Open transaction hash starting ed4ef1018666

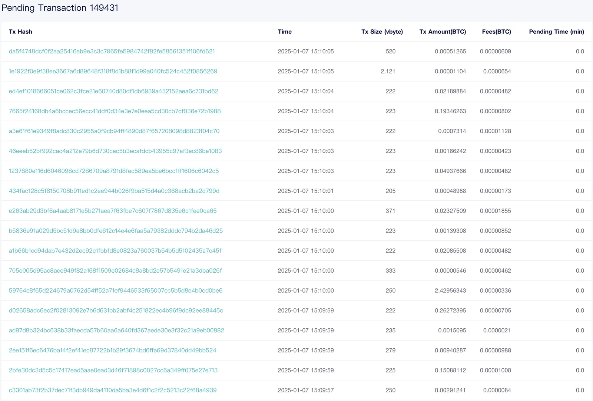[x=113, y=91]
